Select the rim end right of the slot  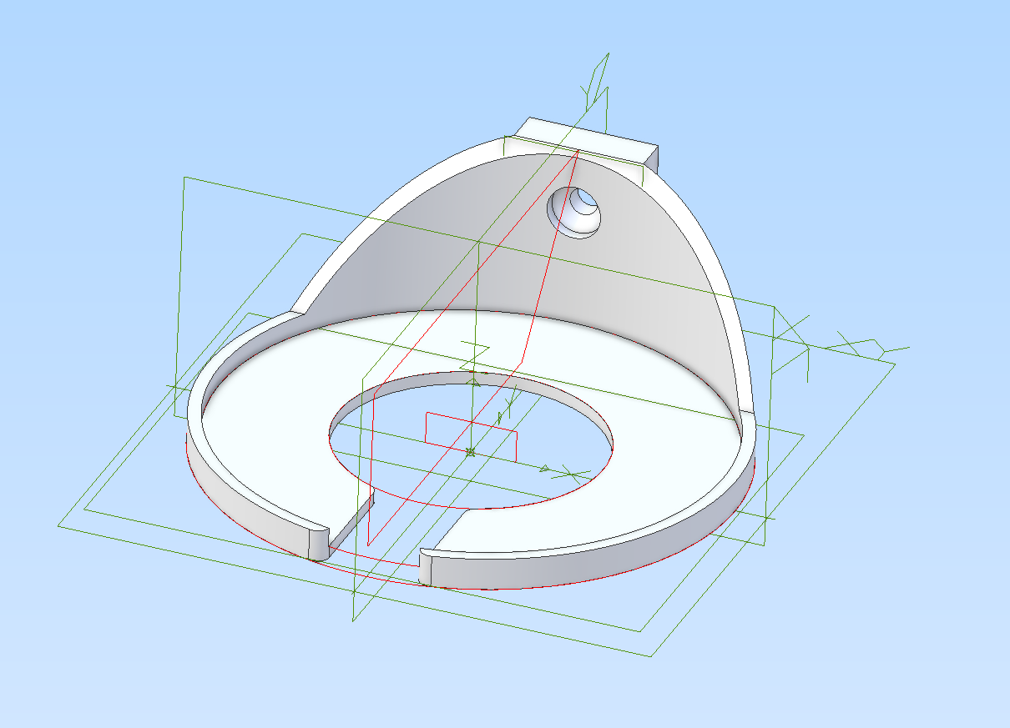point(426,567)
